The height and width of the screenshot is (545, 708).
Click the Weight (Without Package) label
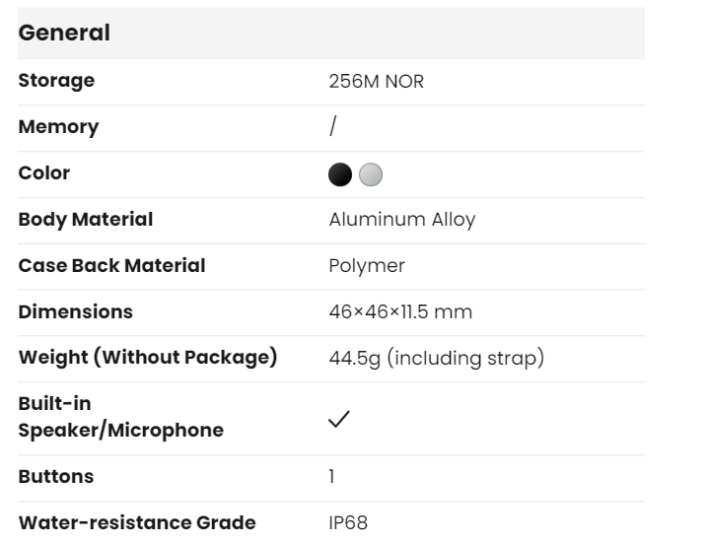pos(148,357)
